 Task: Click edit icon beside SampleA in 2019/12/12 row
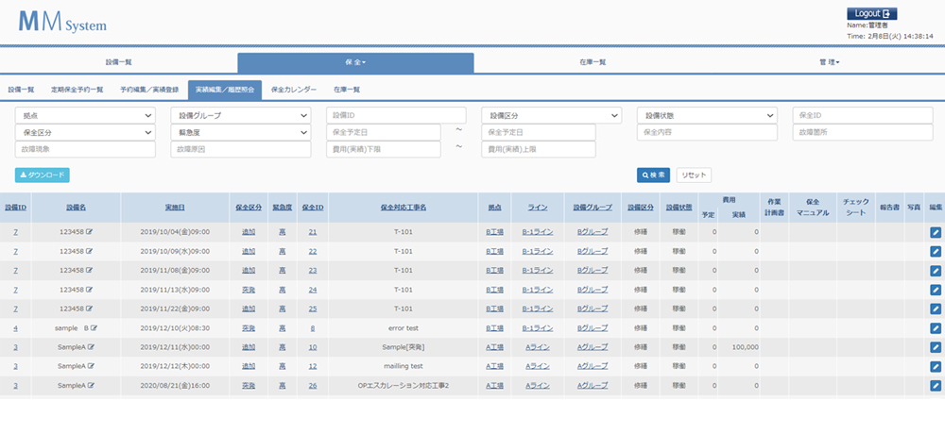90,366
